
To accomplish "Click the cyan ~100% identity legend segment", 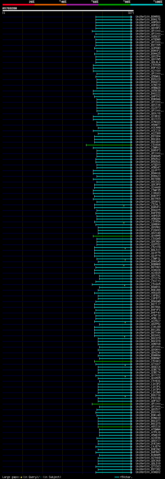I will click(x=146, y=5).
